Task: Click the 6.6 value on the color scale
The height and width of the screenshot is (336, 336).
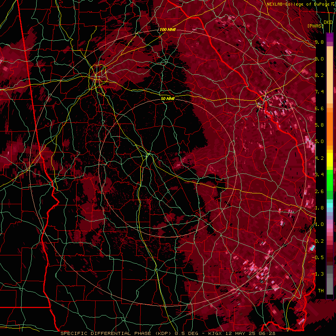Action: [319, 108]
